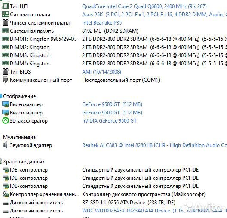Click the CPU icon next to Тип ЦП
The image size is (227, 218).
click(6, 6)
